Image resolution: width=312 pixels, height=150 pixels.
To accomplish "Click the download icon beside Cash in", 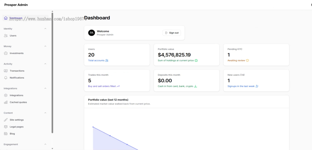I will coord(196,86).
